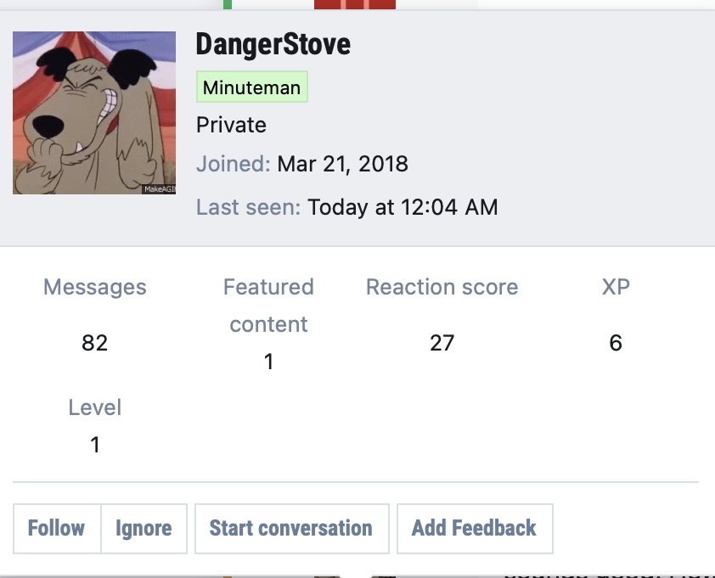Select the Level label heading
The width and height of the screenshot is (715, 578).
[95, 407]
